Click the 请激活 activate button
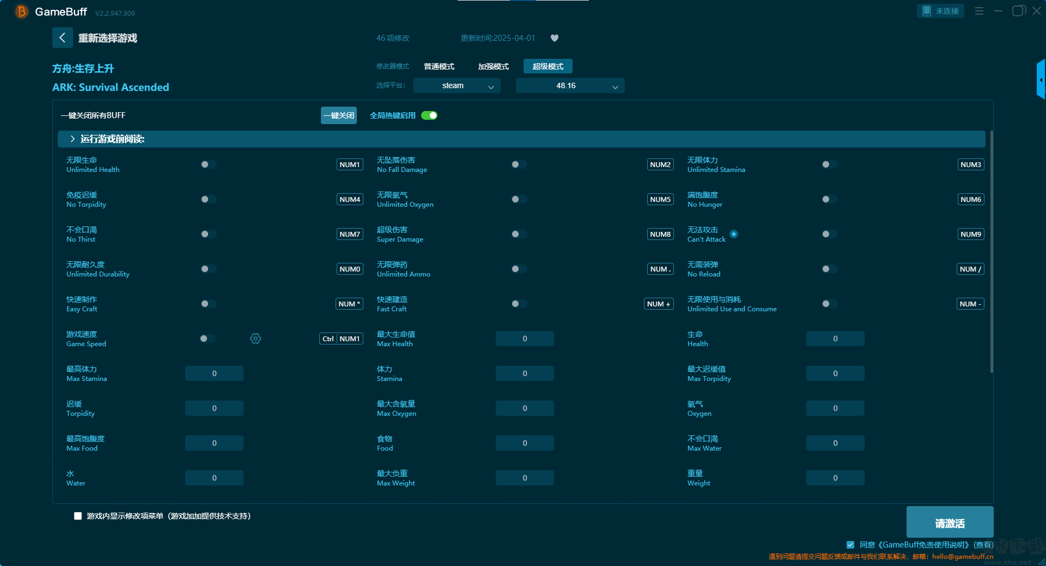 coord(950,522)
